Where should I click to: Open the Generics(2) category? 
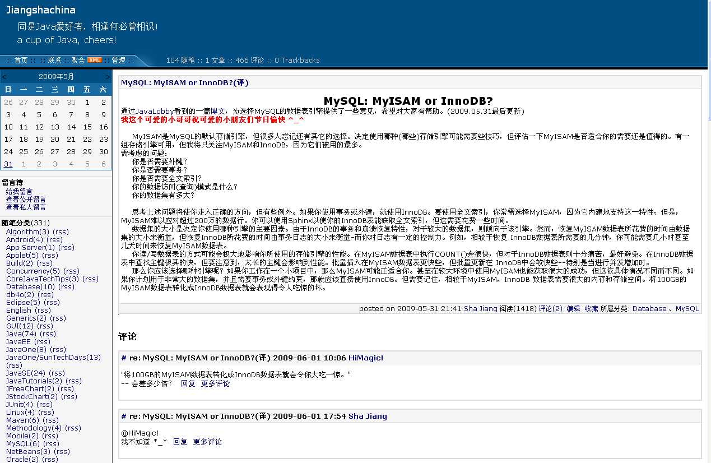(x=26, y=318)
